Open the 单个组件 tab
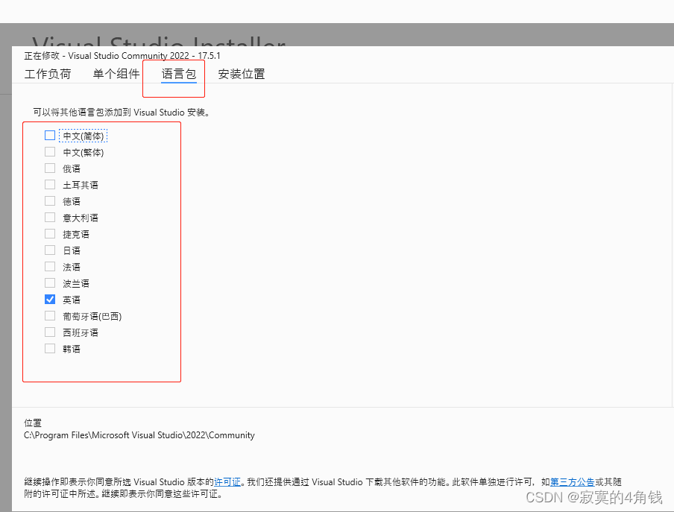 116,74
